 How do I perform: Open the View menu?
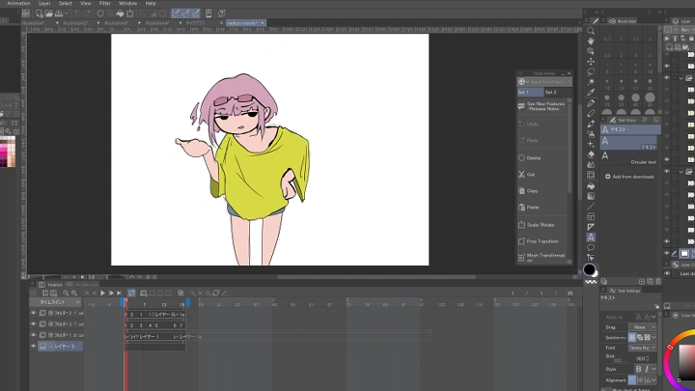point(86,3)
